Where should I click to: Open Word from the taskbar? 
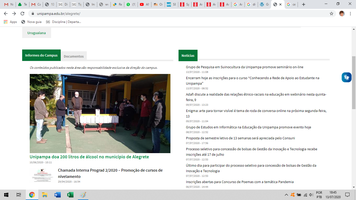[57, 195]
